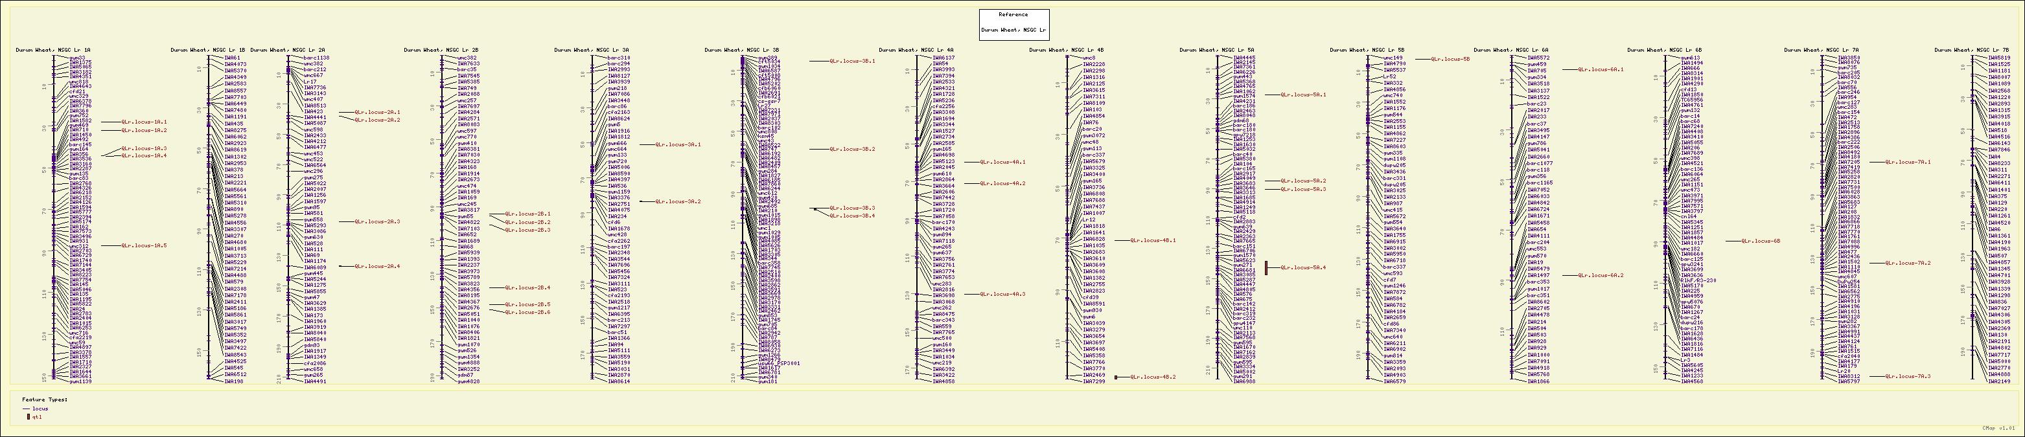The width and height of the screenshot is (2025, 437).
Task: Select the QLr.locus-2A.3 QTL label
Action: point(377,221)
